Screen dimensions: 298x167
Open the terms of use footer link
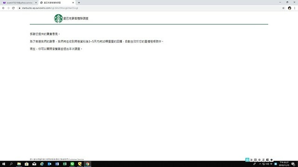click(53, 160)
